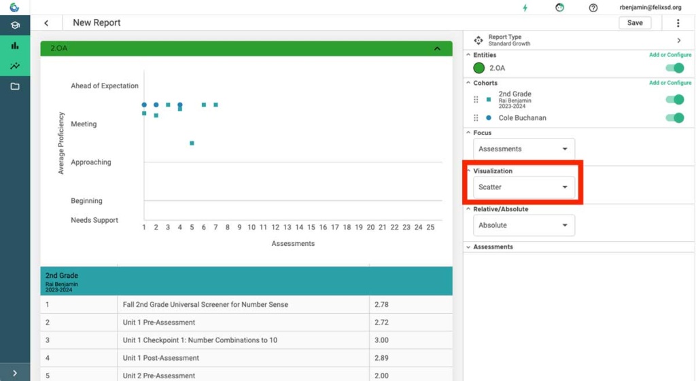Open the Assessments focus dropdown
This screenshot has height=381, width=696.
coord(523,149)
